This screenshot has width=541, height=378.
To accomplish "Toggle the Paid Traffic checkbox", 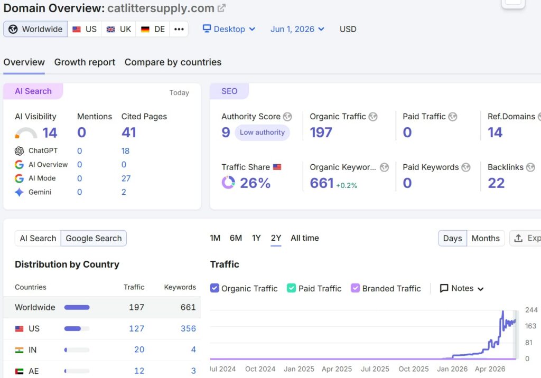I will (291, 288).
